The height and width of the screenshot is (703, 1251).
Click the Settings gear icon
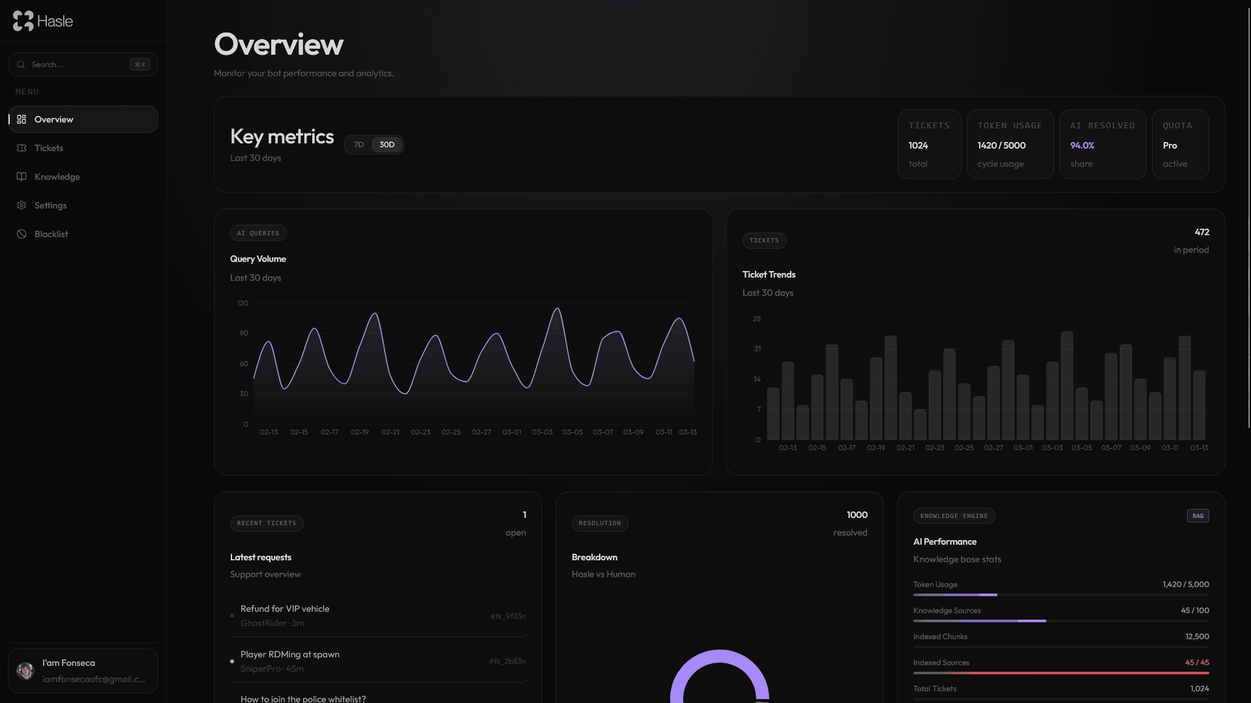(22, 205)
